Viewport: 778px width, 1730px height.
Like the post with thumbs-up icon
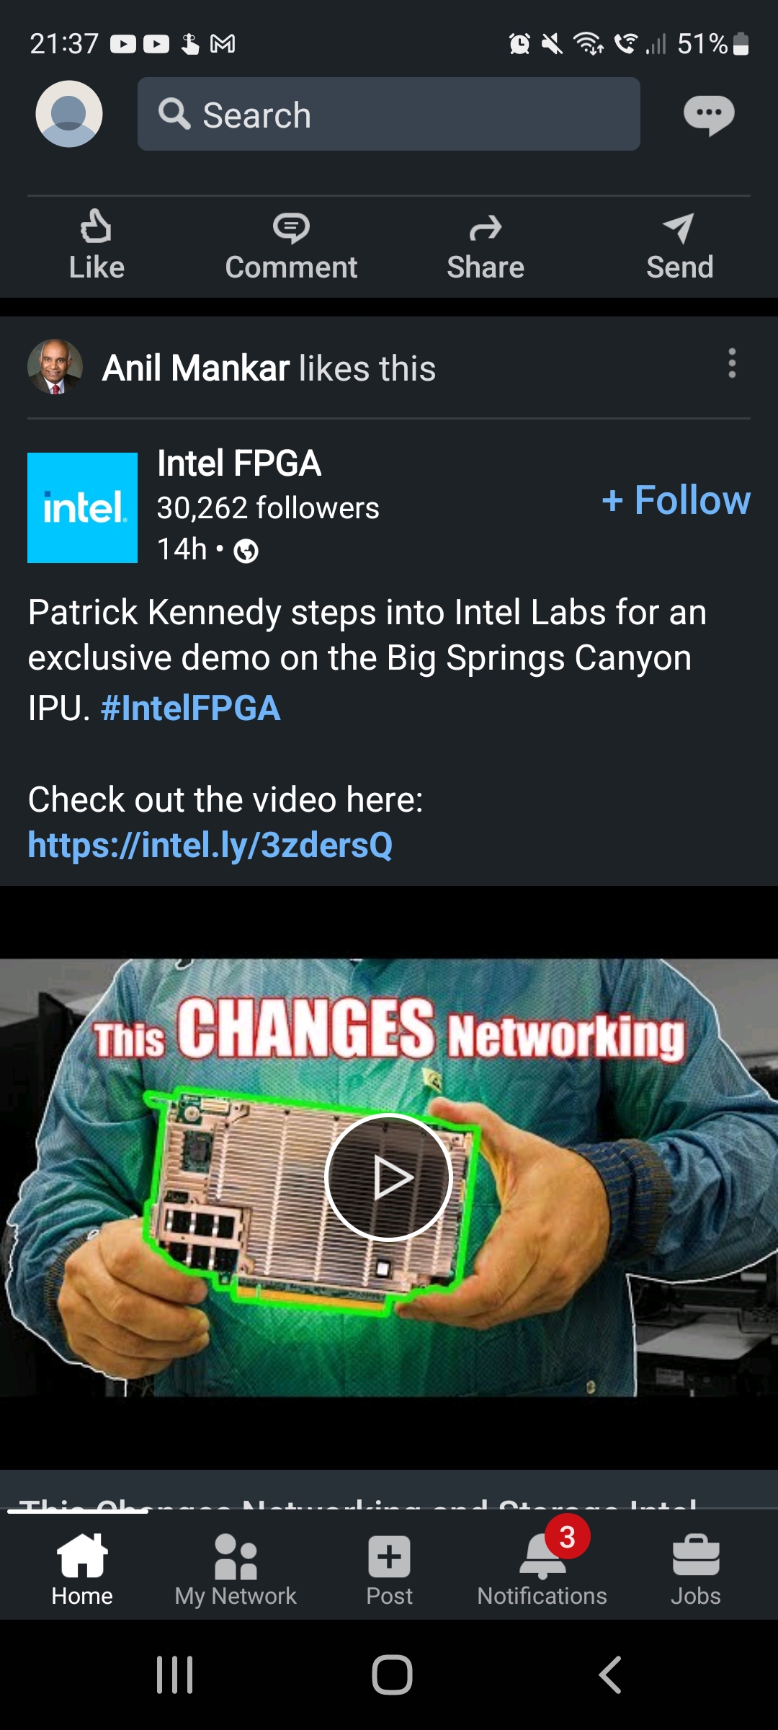click(97, 246)
